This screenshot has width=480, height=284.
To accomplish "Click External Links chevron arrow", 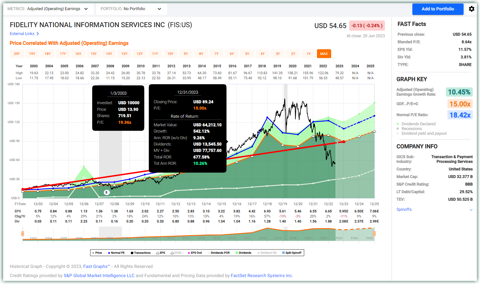I will [x=38, y=34].
